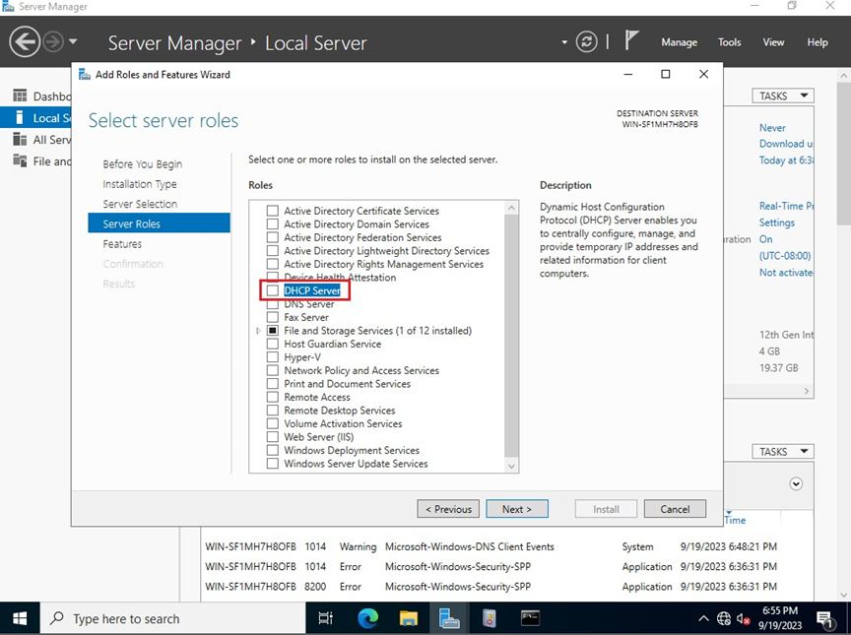Toggle File and Storage Services checkbox
851x635 pixels.
click(273, 330)
